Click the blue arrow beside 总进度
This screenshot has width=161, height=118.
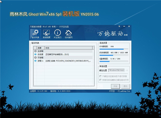35,54
